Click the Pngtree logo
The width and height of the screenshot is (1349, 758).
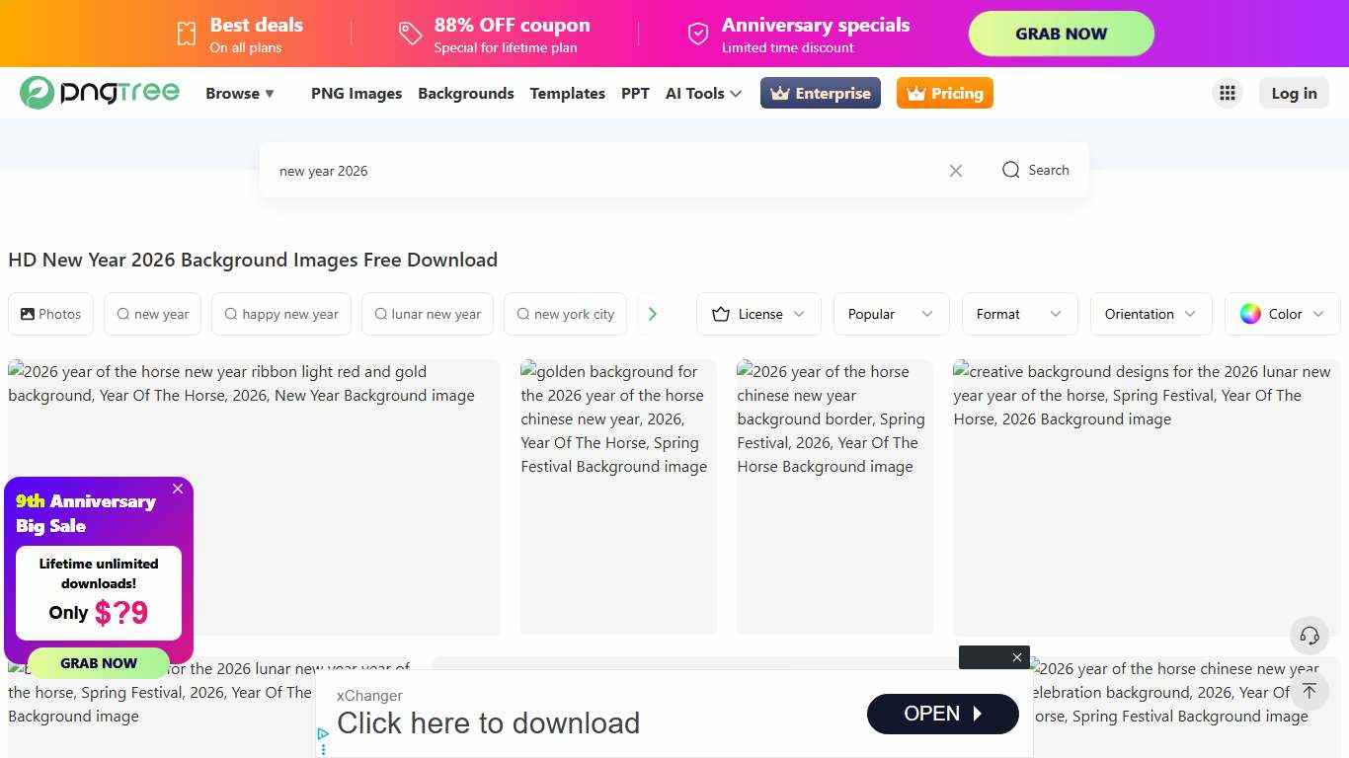(x=99, y=93)
